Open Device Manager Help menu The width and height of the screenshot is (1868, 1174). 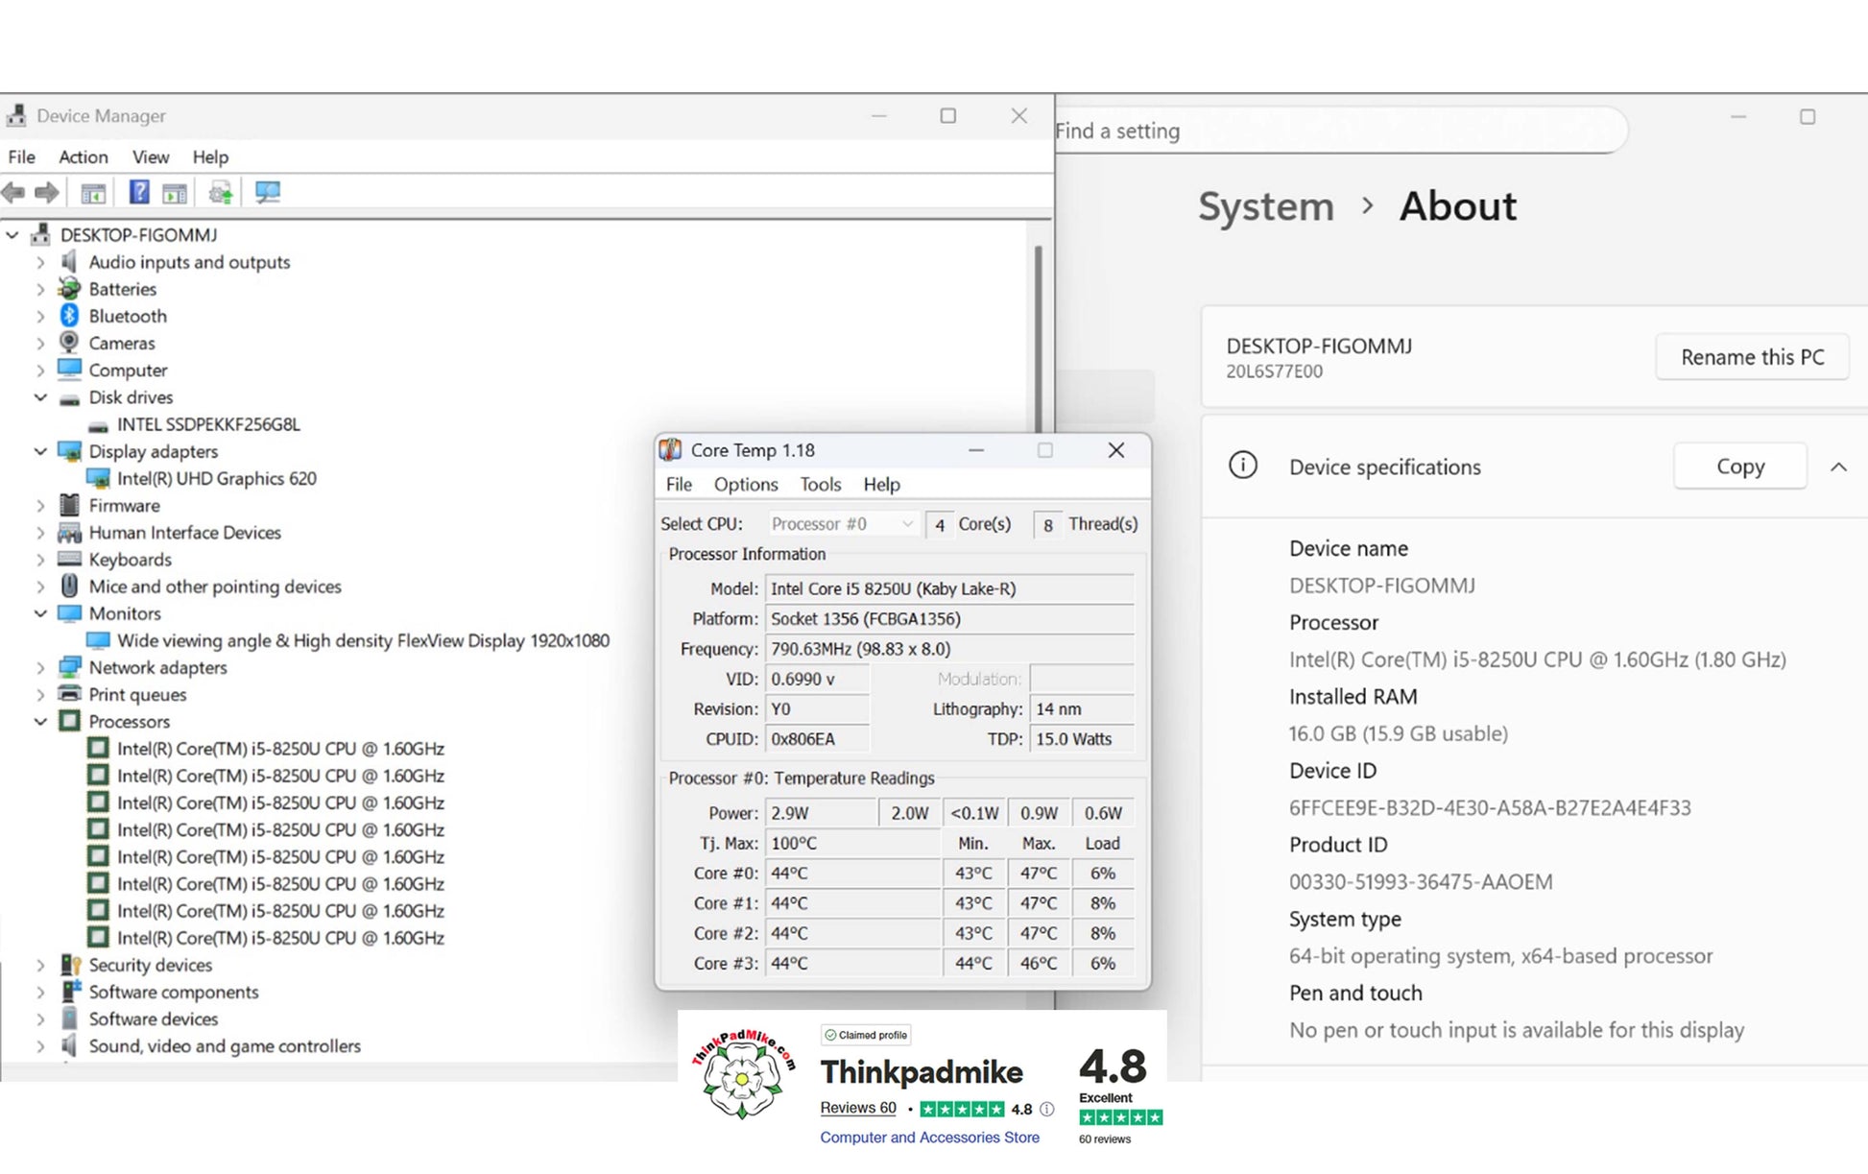[x=210, y=156]
